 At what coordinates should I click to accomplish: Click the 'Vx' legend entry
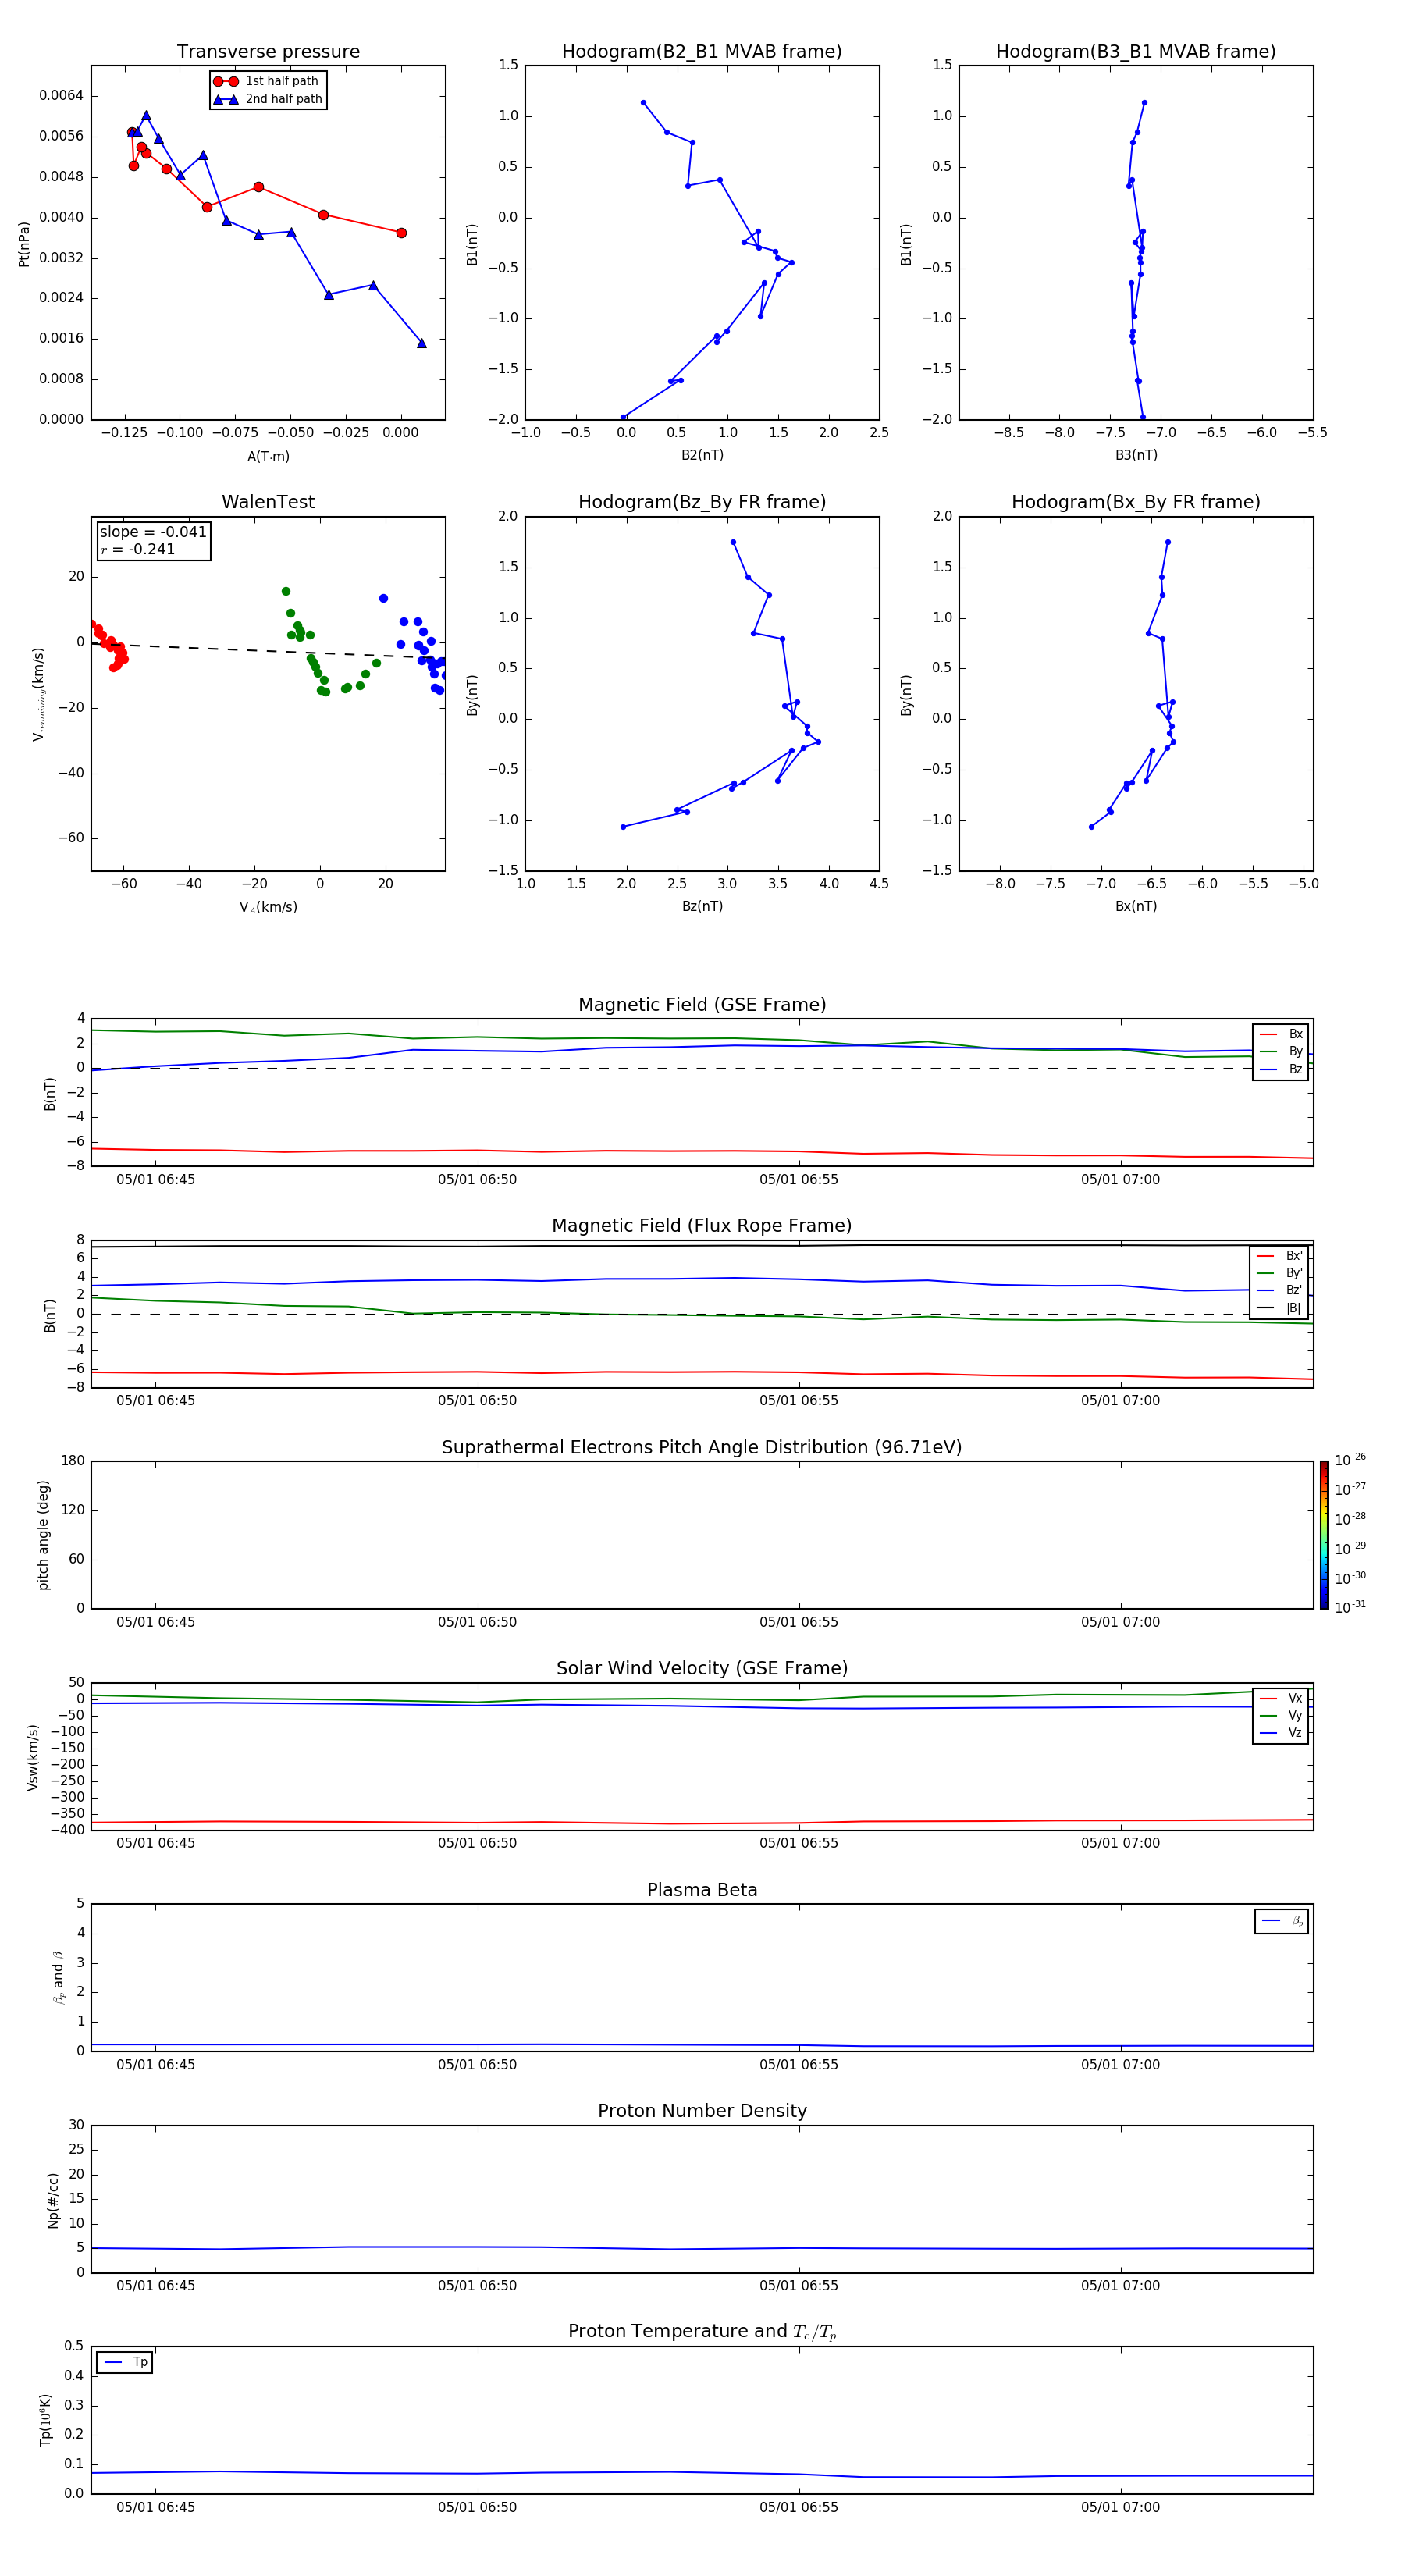[1282, 1698]
